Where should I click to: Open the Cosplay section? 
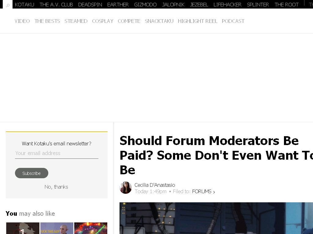tap(103, 21)
